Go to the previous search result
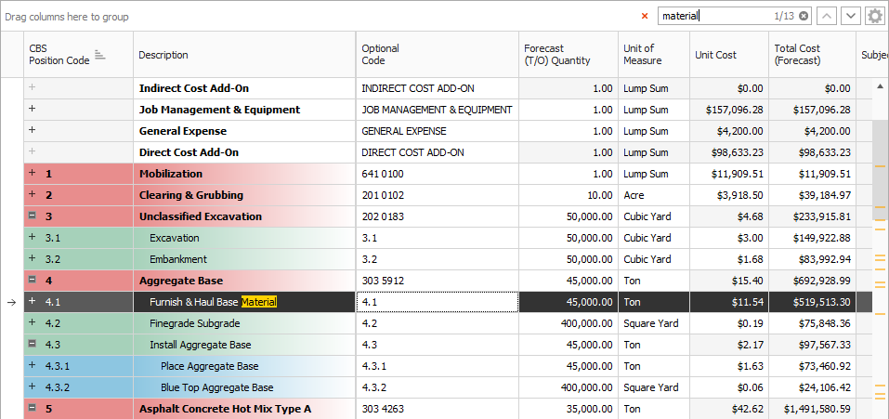 [x=826, y=16]
